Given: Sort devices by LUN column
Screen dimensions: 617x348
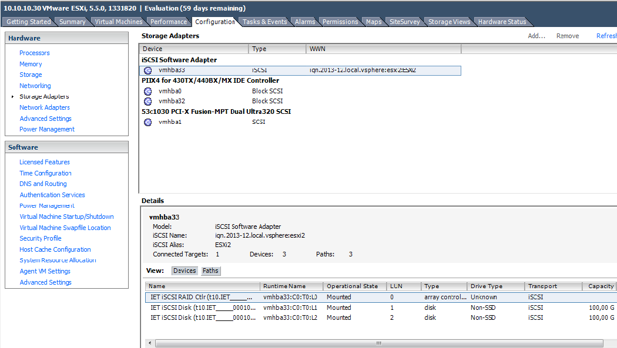Looking at the screenshot, I should pos(404,286).
